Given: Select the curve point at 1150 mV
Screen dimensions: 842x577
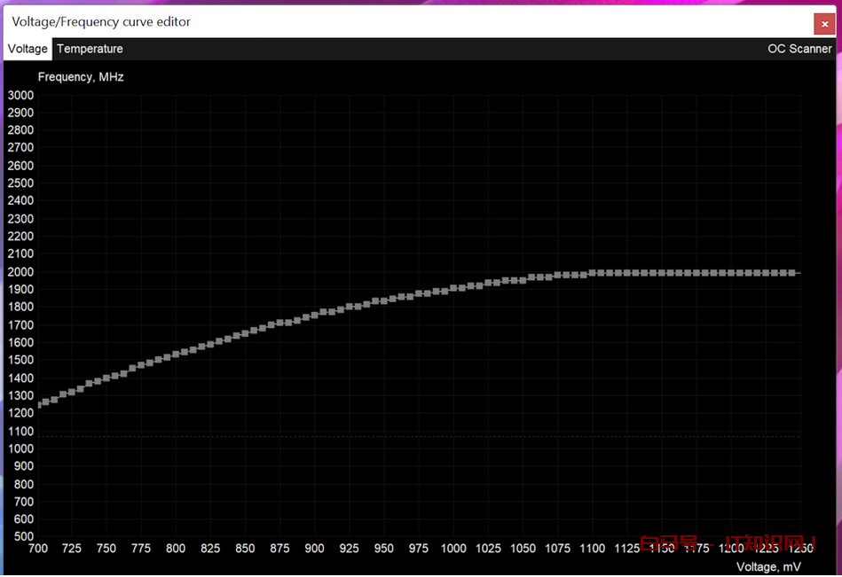Looking at the screenshot, I should pyautogui.click(x=662, y=273).
